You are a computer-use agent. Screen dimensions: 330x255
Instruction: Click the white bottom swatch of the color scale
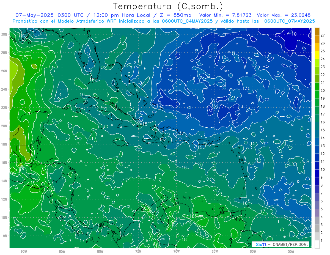click(x=317, y=245)
